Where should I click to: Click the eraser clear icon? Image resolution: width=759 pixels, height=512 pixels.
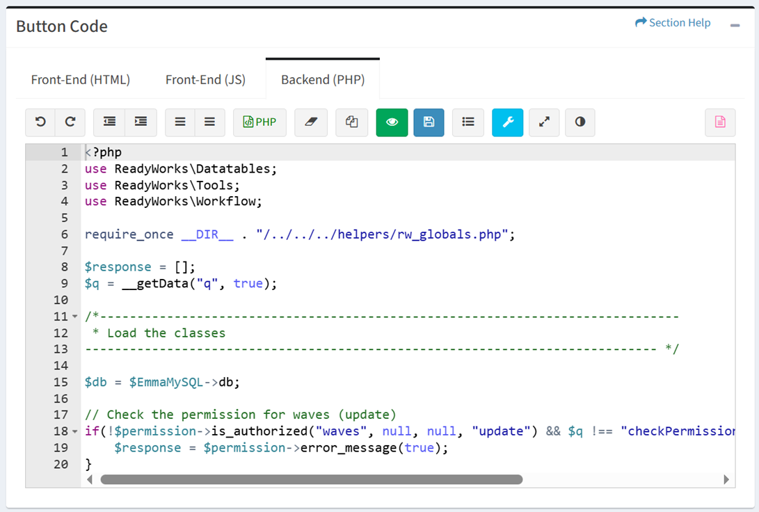[311, 122]
